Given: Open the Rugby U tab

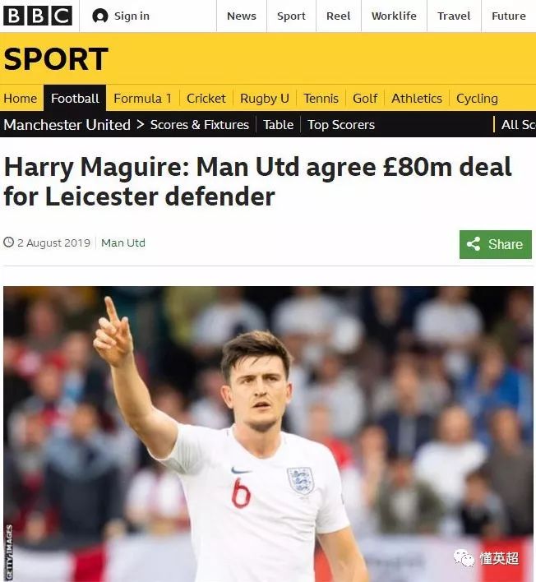Looking at the screenshot, I should coord(264,99).
